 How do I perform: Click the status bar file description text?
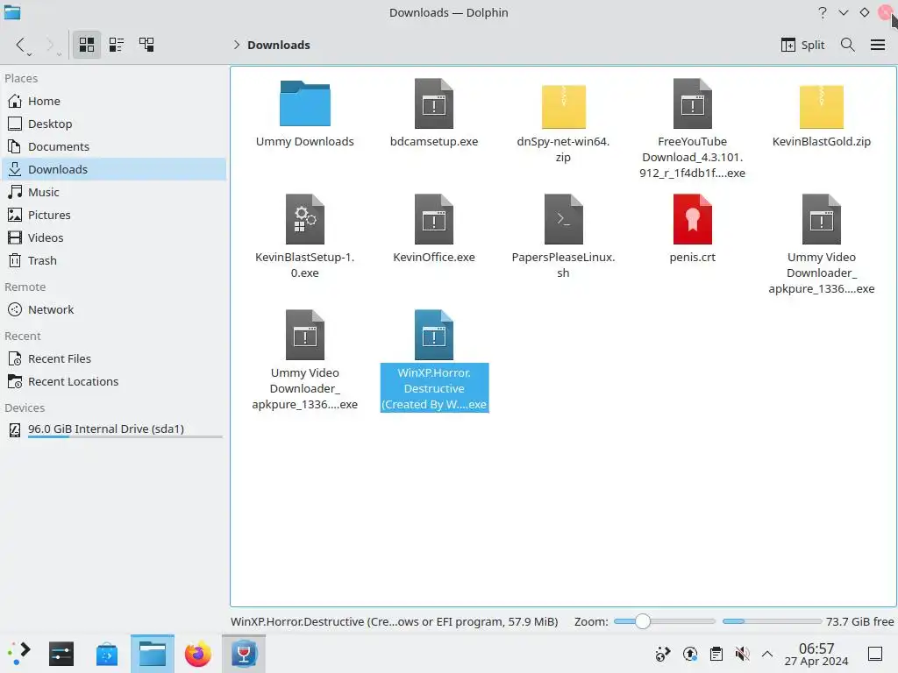point(394,621)
